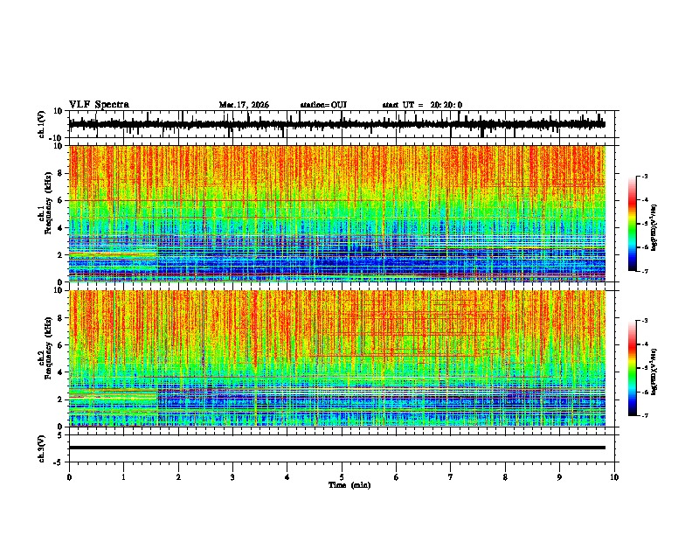Click the "8" kHz tick of ch.1 spectrogram
This screenshot has height=535, width=692.
click(60, 173)
